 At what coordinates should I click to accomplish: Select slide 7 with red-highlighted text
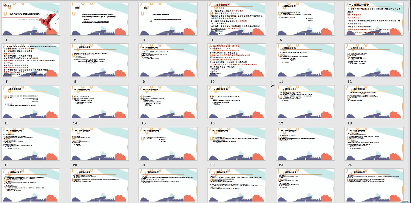(31, 60)
